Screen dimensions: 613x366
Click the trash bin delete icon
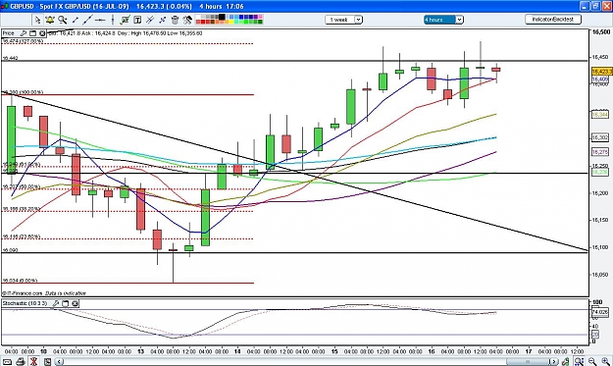[175, 20]
